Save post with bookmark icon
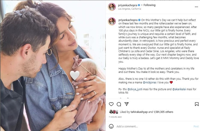The width and height of the screenshot is (200, 131). coord(197,104)
